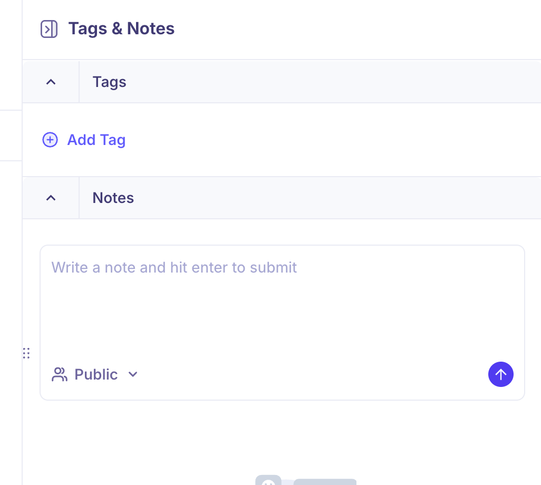Submit the note with the arrow button
The image size is (541, 485).
pos(500,374)
